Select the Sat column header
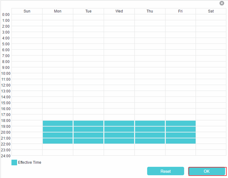 coord(211,11)
